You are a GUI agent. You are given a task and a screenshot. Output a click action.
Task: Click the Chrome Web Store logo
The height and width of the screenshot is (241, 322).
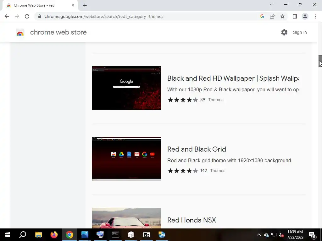coord(20,32)
